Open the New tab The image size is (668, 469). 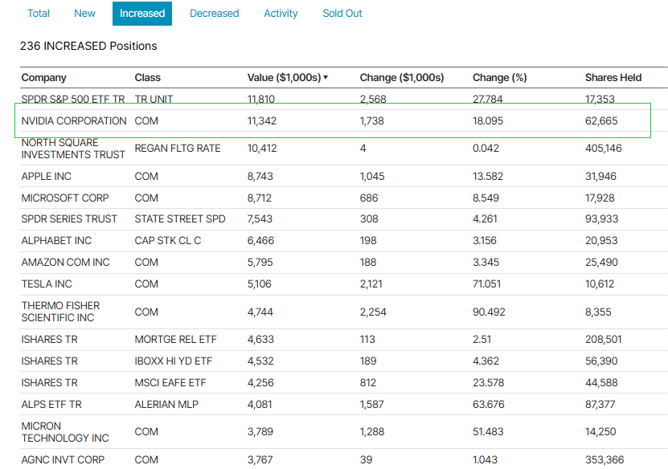pos(84,14)
